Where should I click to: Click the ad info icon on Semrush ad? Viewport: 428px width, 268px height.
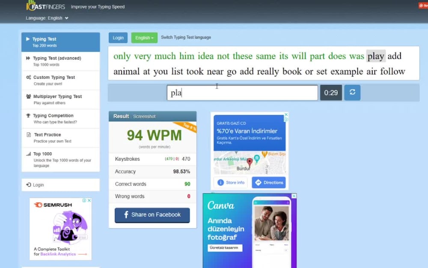(84, 200)
